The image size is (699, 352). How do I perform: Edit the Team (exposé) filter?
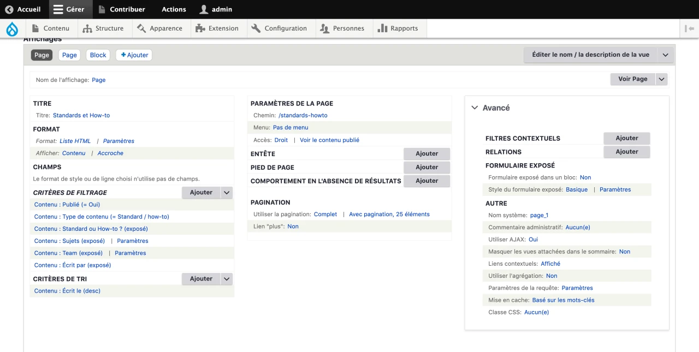68,253
